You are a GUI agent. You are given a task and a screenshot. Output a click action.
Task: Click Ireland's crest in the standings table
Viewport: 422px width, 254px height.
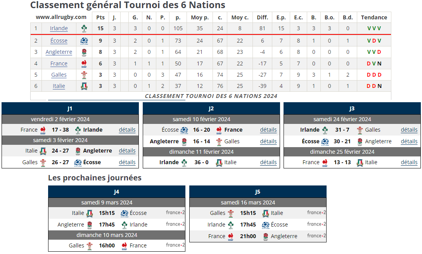click(84, 28)
